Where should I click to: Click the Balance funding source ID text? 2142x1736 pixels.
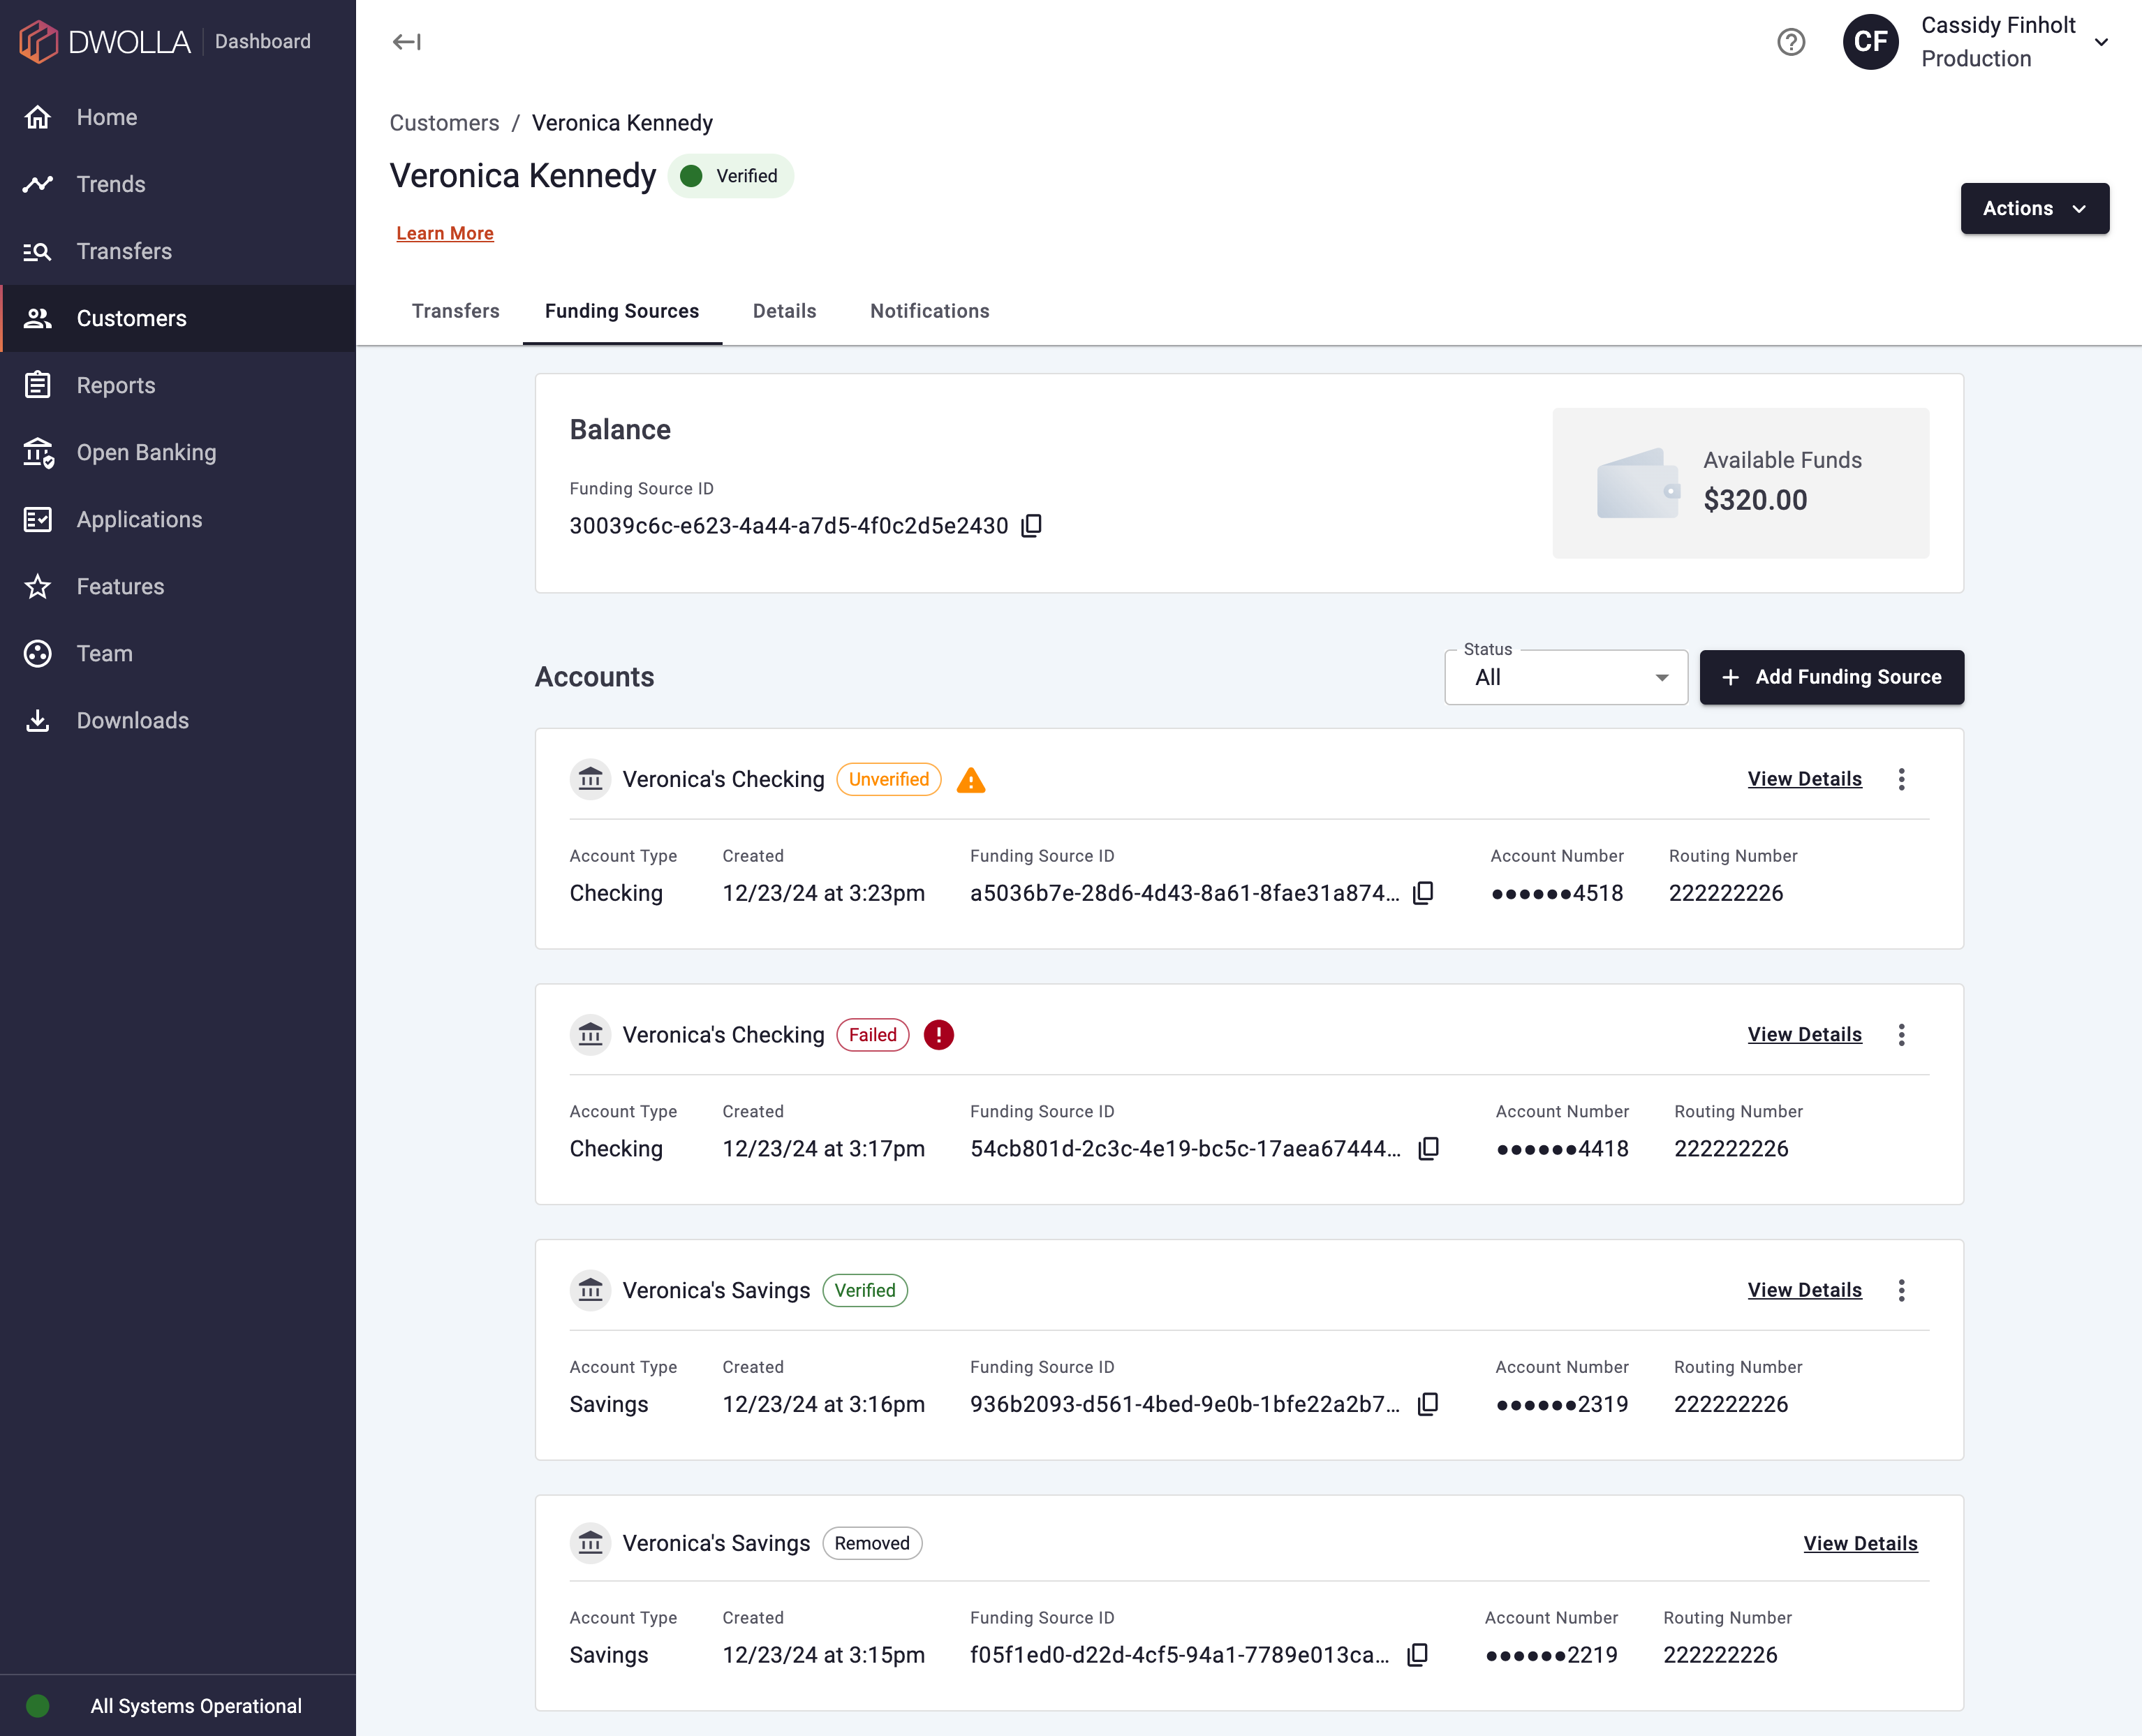pyautogui.click(x=789, y=526)
